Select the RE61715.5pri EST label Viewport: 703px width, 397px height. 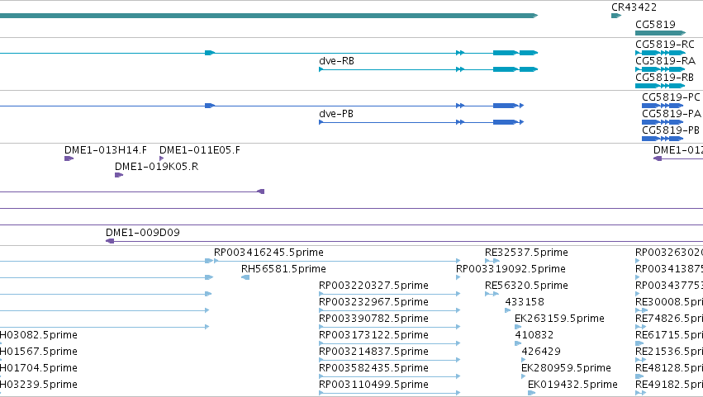669,335
